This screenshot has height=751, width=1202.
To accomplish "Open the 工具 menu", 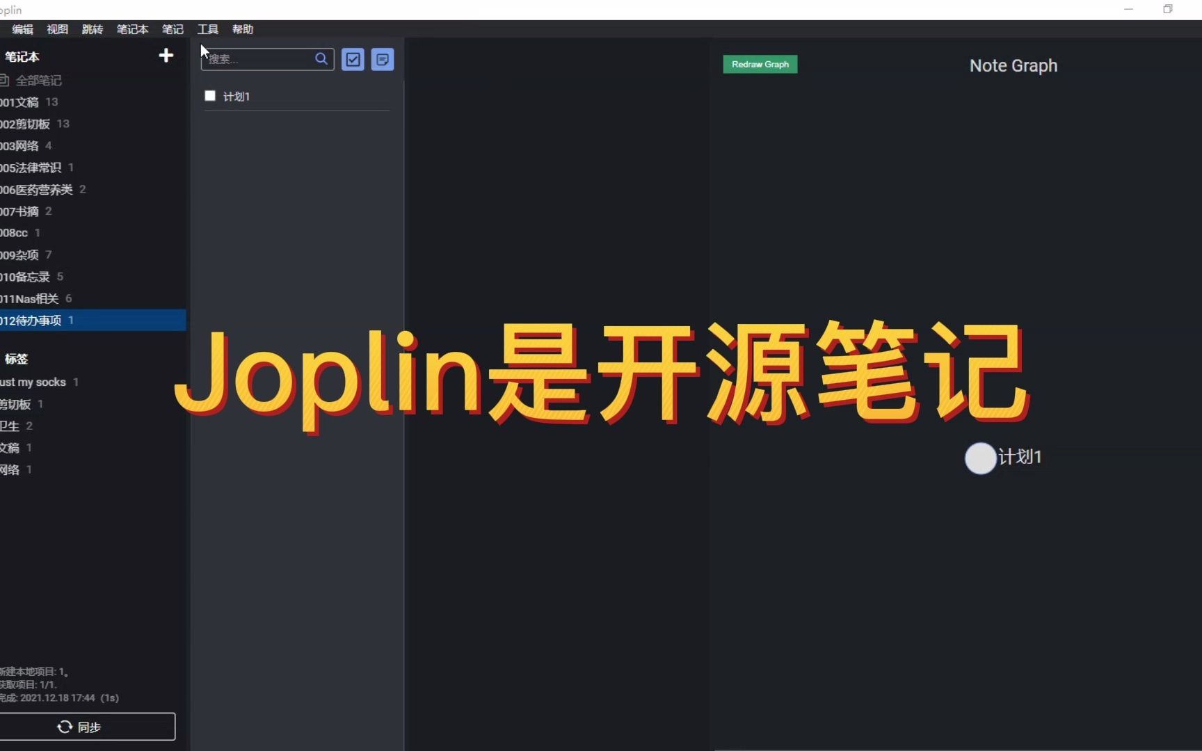I will tap(208, 29).
